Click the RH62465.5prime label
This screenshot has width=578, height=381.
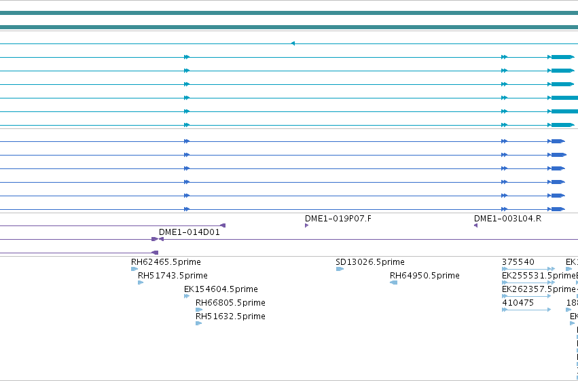166,262
